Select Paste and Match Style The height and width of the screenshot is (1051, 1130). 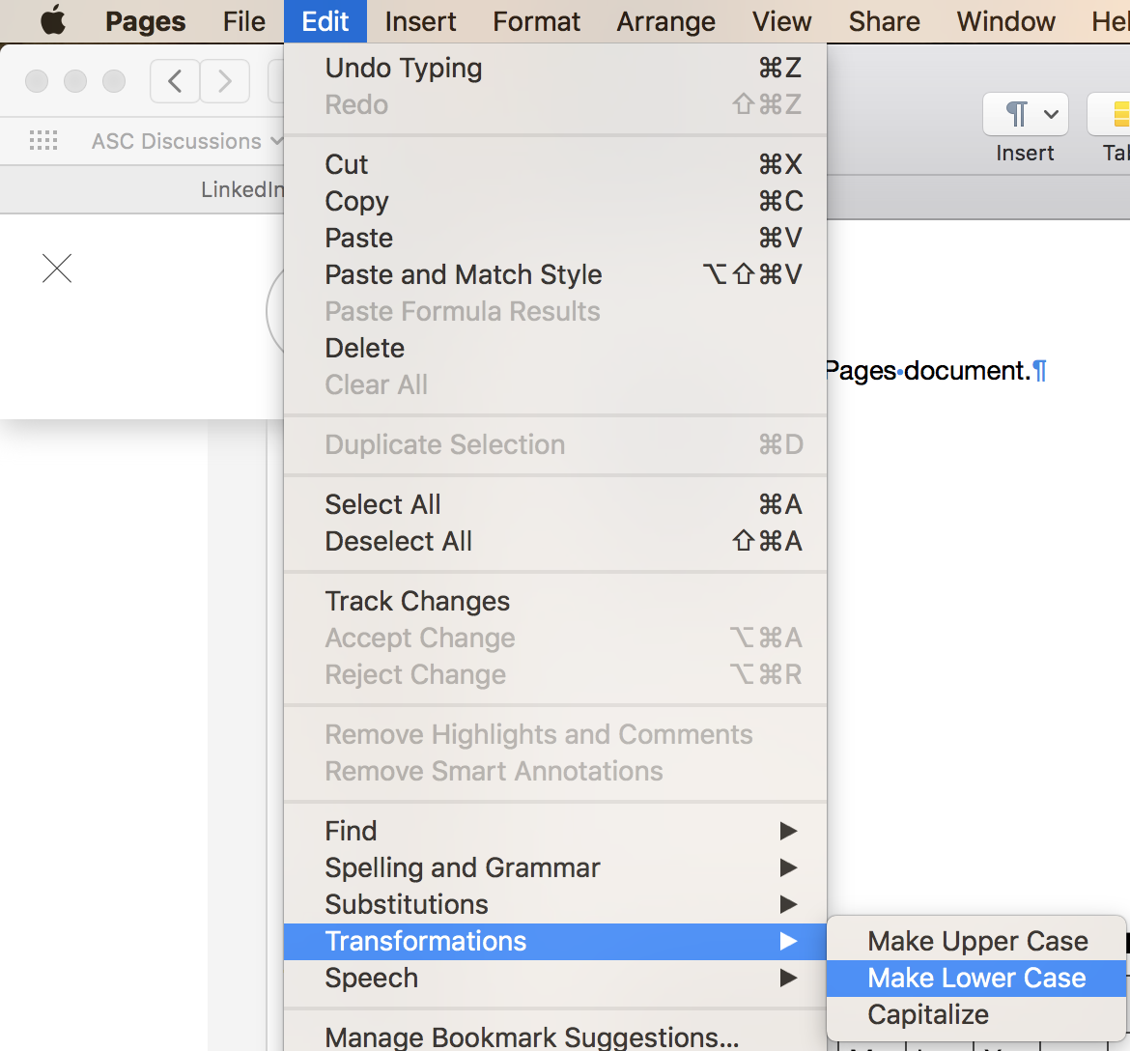coord(464,274)
